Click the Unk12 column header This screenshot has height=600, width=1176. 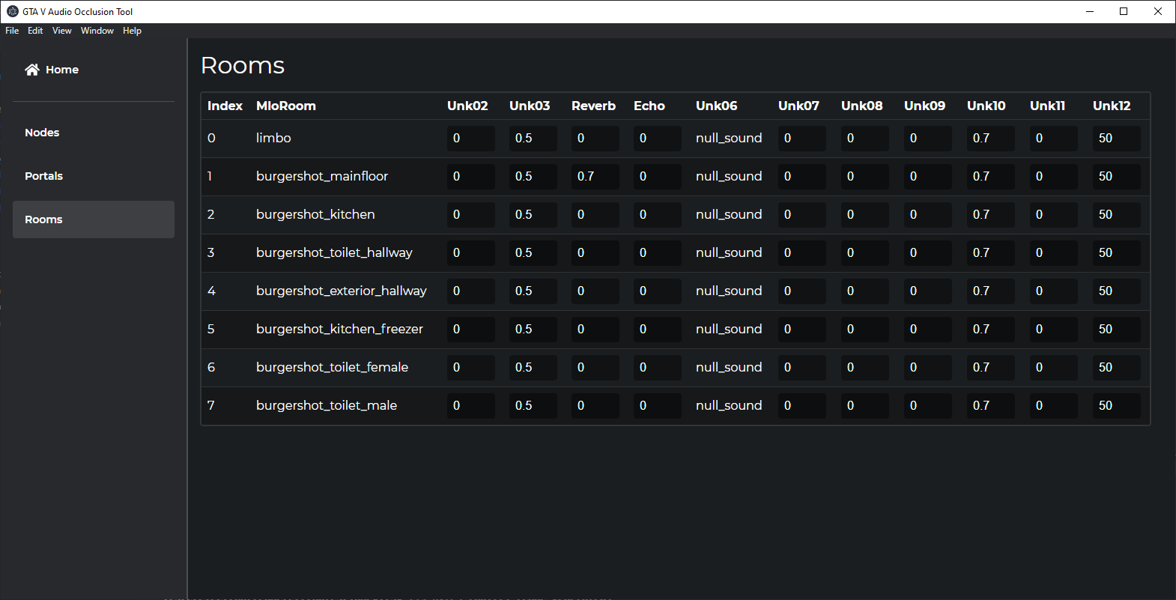click(x=1112, y=106)
